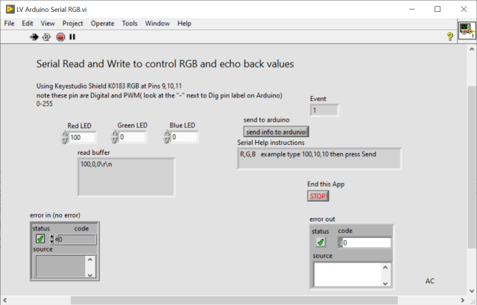Click the send info to ardunio button

276,132
